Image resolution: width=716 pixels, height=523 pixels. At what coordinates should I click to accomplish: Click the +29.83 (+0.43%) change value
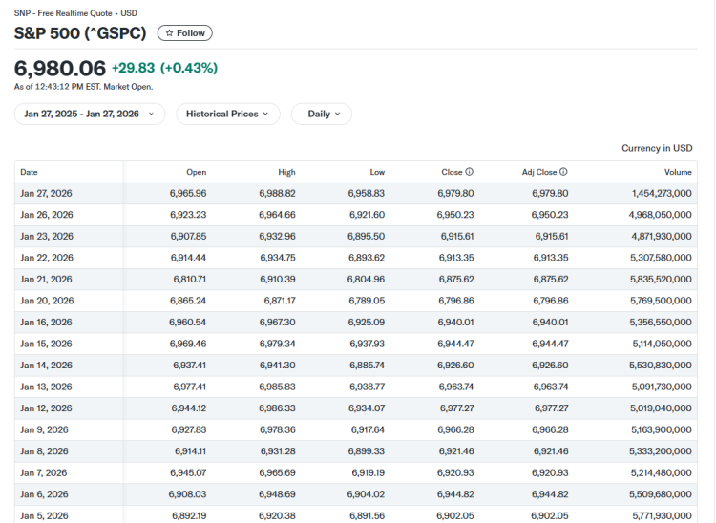pyautogui.click(x=164, y=68)
